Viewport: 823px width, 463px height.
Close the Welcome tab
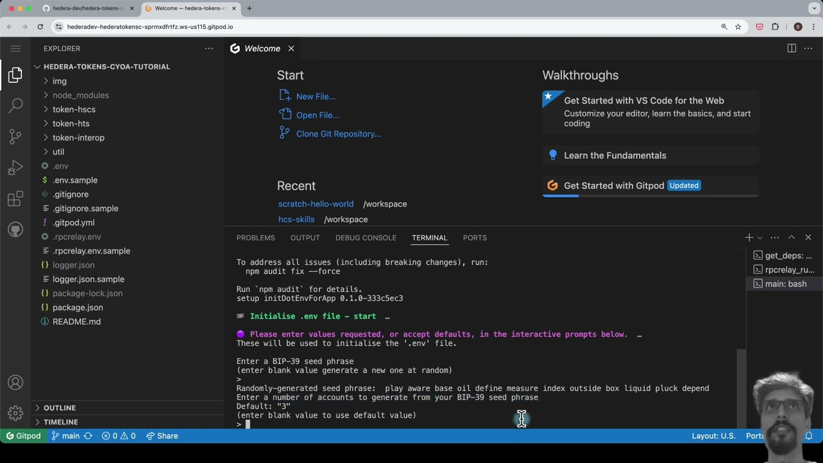point(291,48)
